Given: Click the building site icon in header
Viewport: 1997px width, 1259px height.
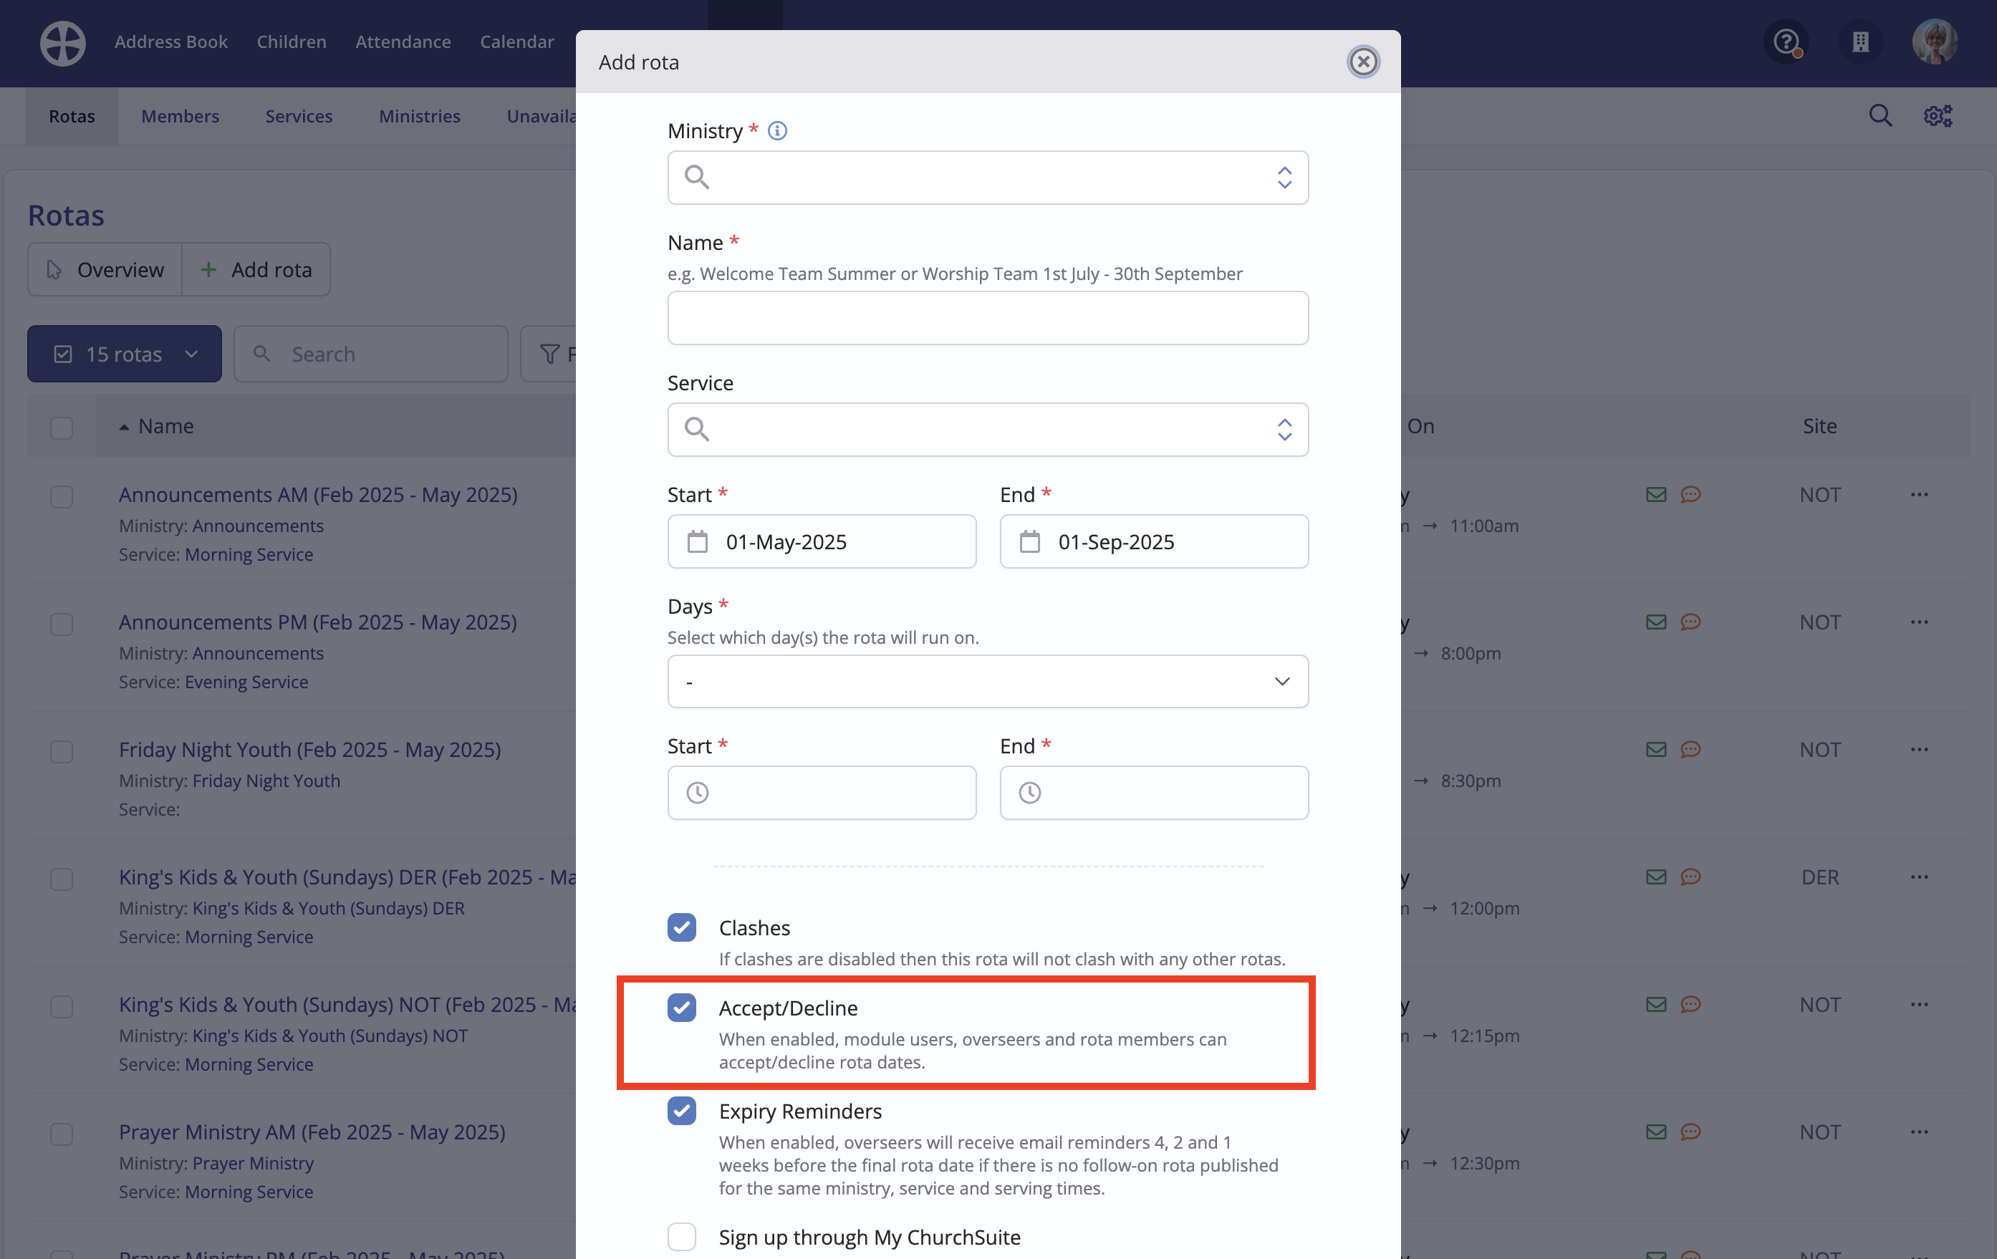Looking at the screenshot, I should (x=1861, y=42).
